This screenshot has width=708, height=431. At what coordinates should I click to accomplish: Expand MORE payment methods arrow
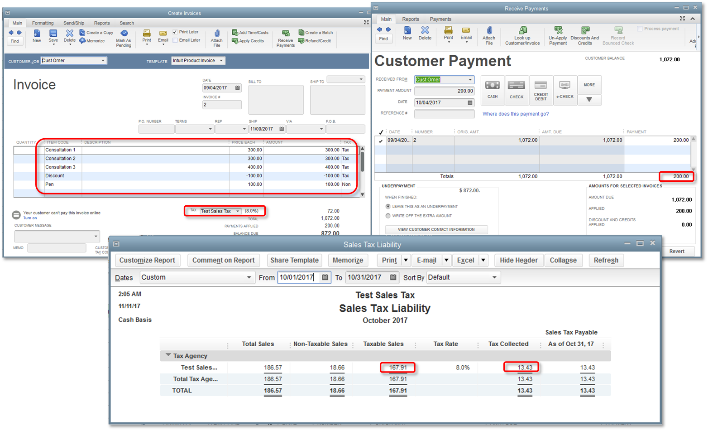pyautogui.click(x=589, y=100)
